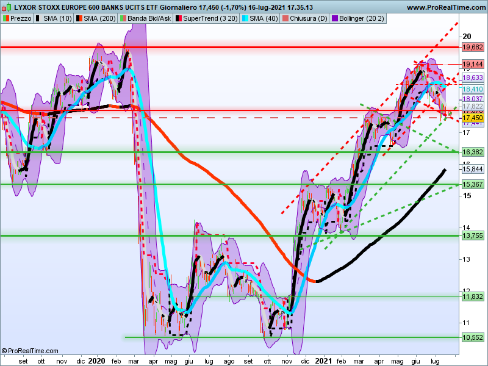Click the green 15,367 support price label
Screen dimensions: 488x366
pyautogui.click(x=473, y=185)
